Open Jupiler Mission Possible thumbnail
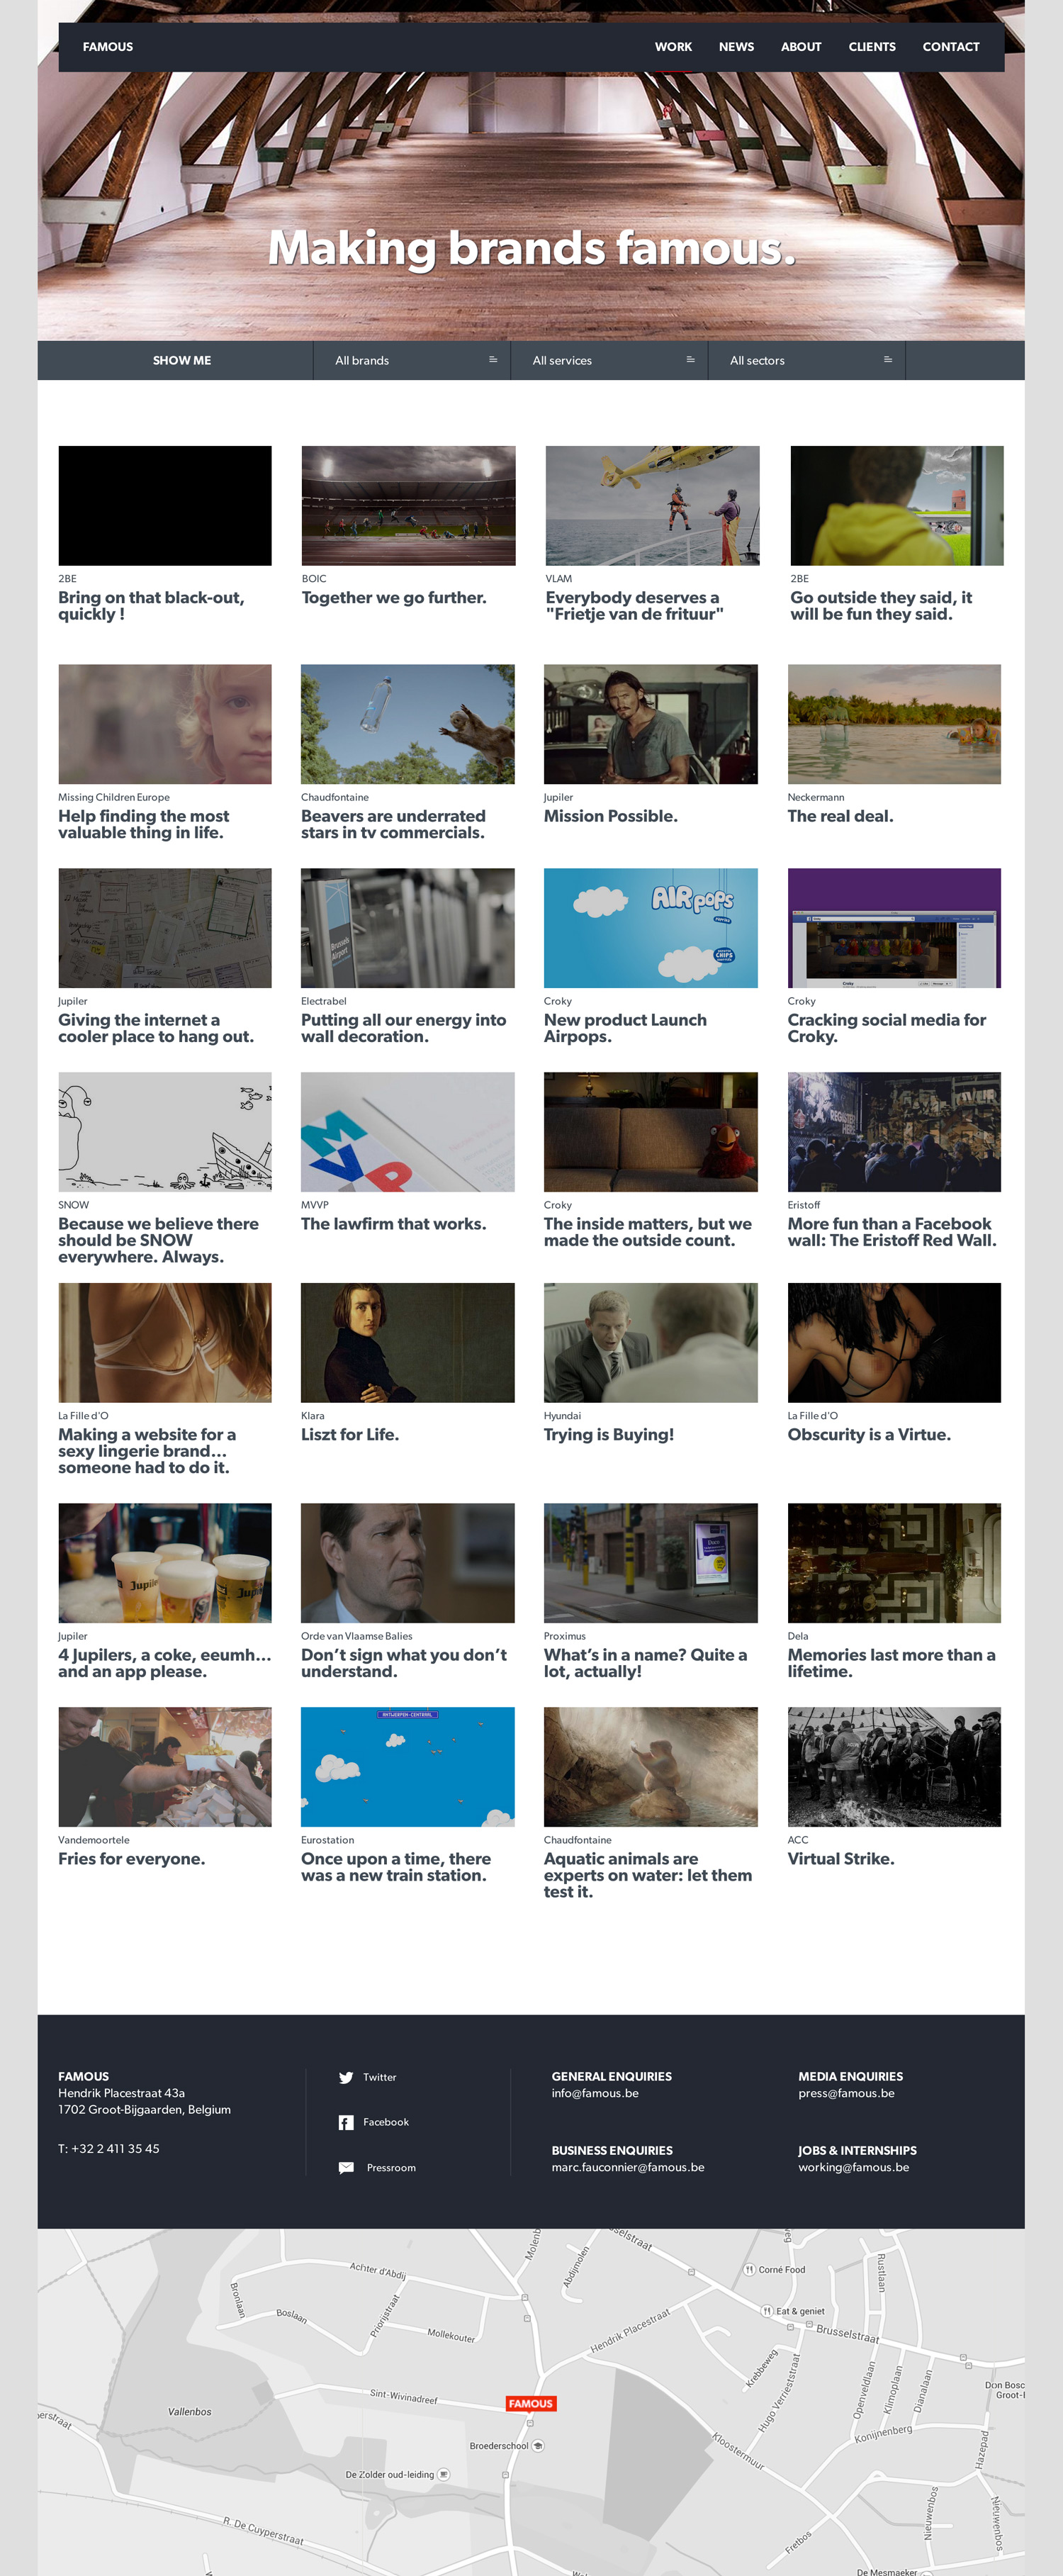Screen dimensions: 1063x2576 click(x=651, y=724)
